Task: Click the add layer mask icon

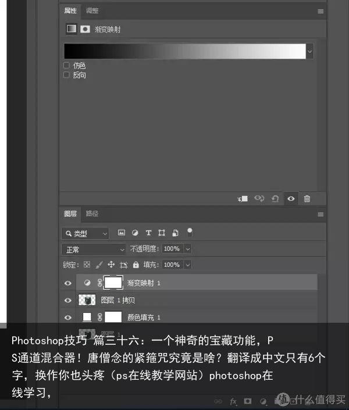Action: pyautogui.click(x=247, y=401)
